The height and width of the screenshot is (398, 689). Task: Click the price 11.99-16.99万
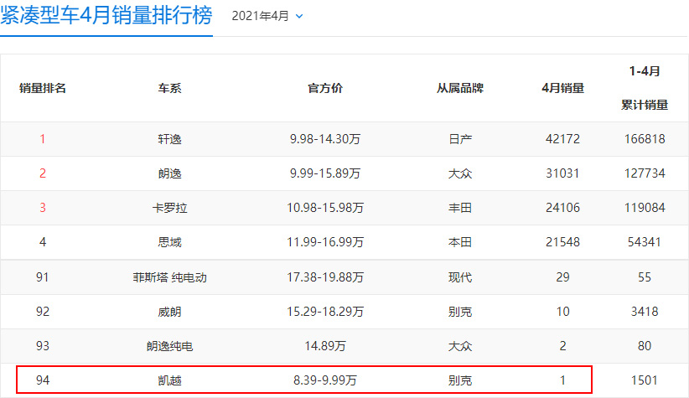[x=325, y=242]
